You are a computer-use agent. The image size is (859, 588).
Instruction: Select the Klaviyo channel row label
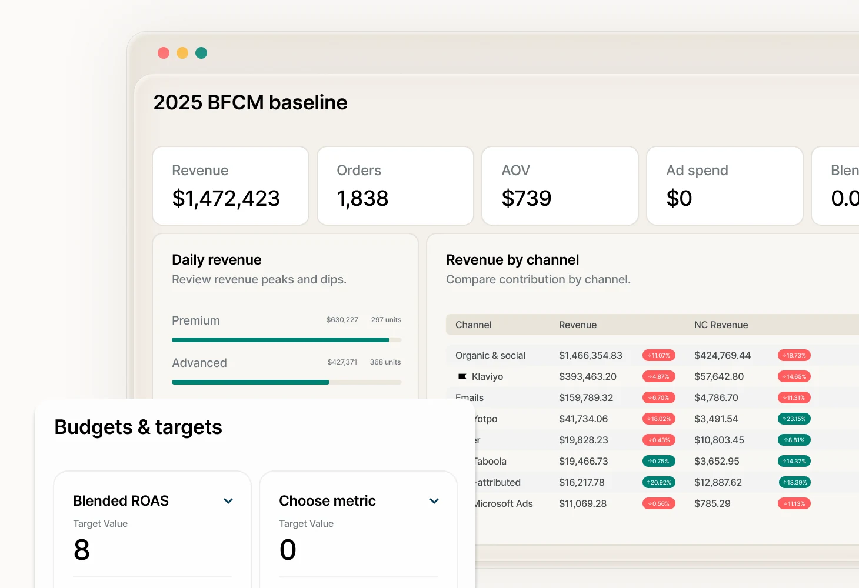[487, 376]
